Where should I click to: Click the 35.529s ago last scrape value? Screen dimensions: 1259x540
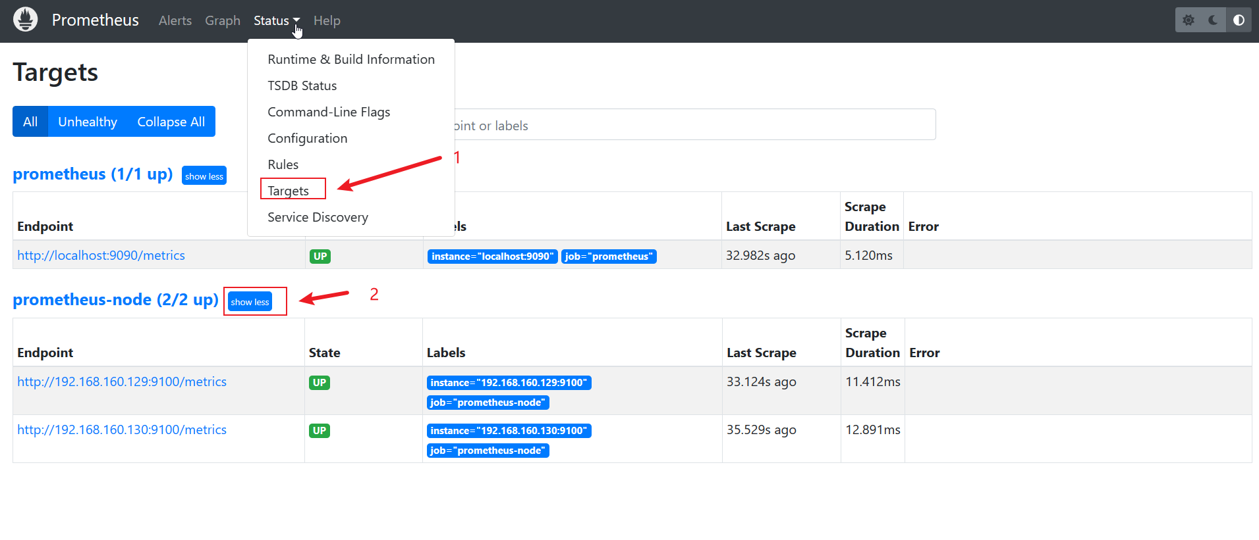pyautogui.click(x=762, y=430)
